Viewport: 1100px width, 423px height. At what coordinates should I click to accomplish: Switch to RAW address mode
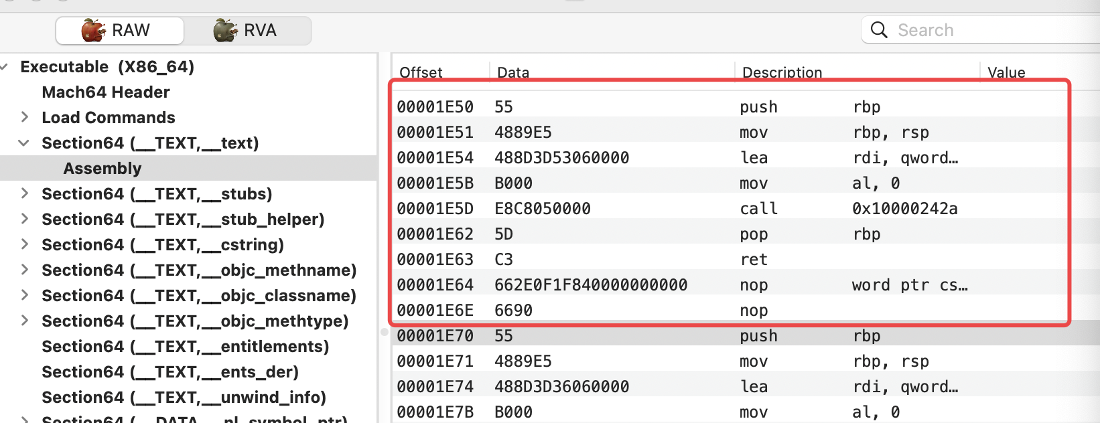120,31
